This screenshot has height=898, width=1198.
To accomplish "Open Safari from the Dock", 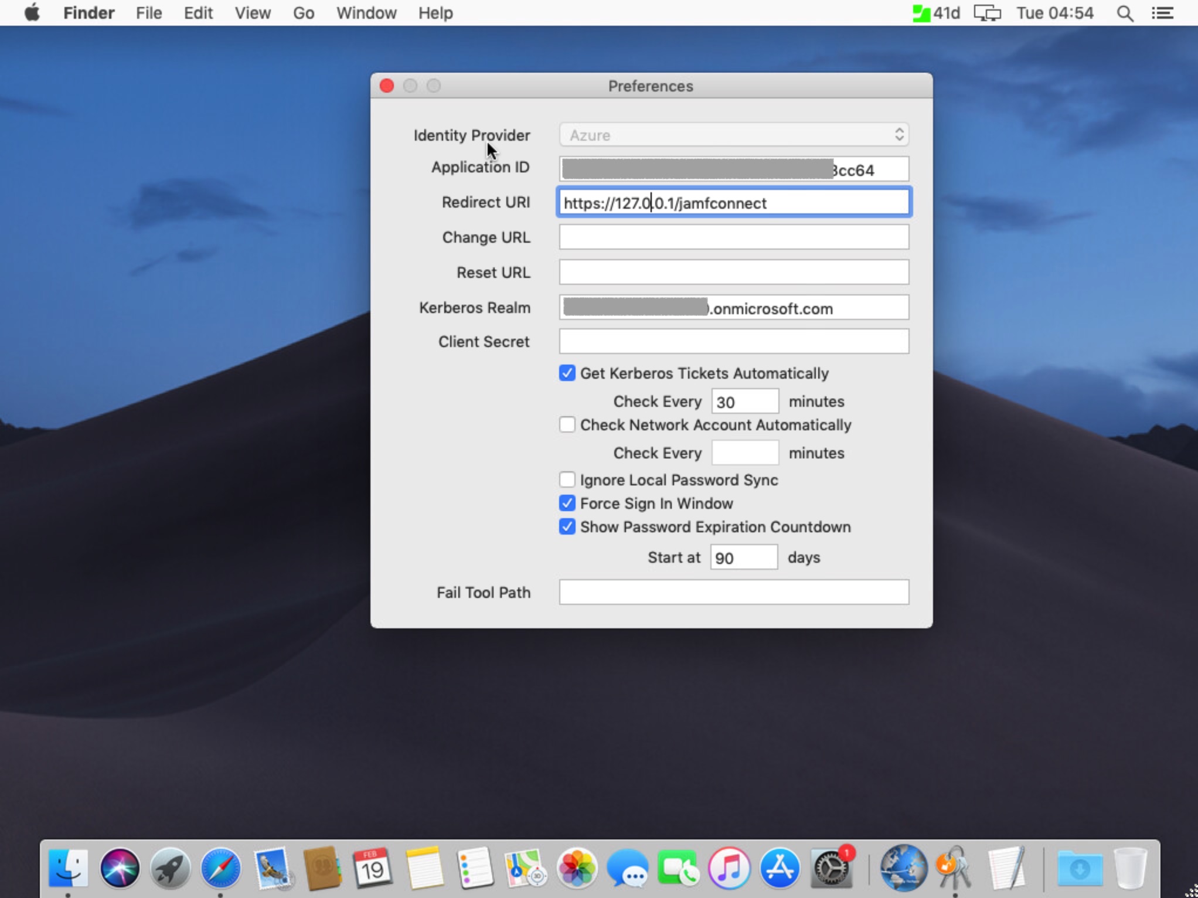I will (220, 868).
